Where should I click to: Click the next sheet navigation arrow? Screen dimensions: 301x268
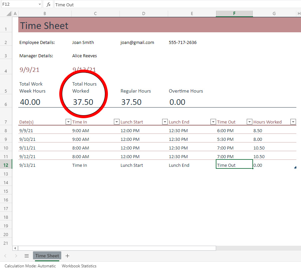[16, 256]
